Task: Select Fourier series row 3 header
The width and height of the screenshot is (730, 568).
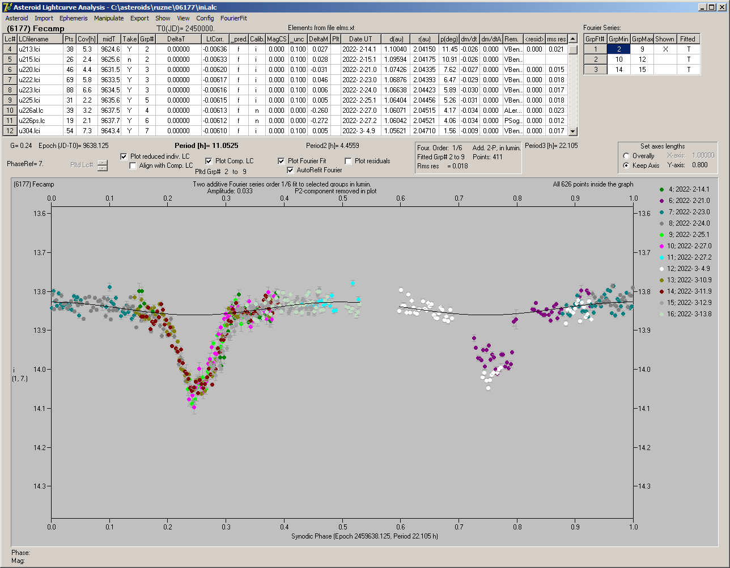Action: pyautogui.click(x=596, y=70)
